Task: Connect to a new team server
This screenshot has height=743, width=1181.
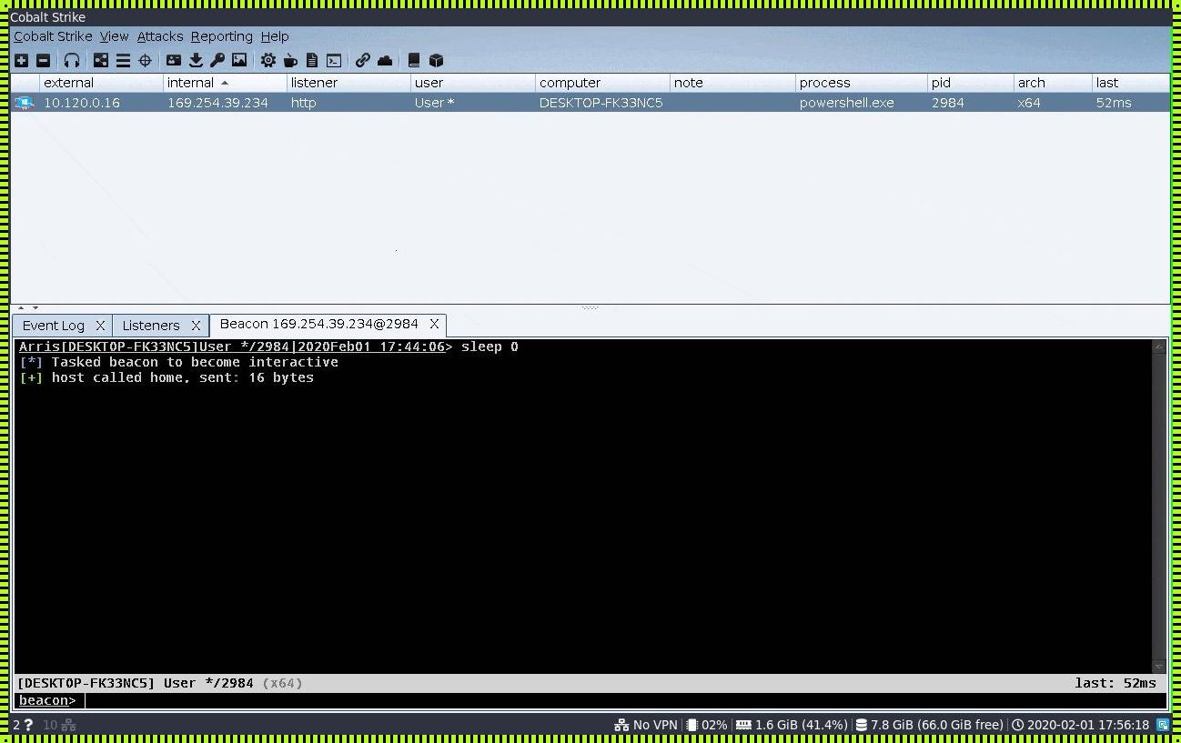Action: [21, 60]
